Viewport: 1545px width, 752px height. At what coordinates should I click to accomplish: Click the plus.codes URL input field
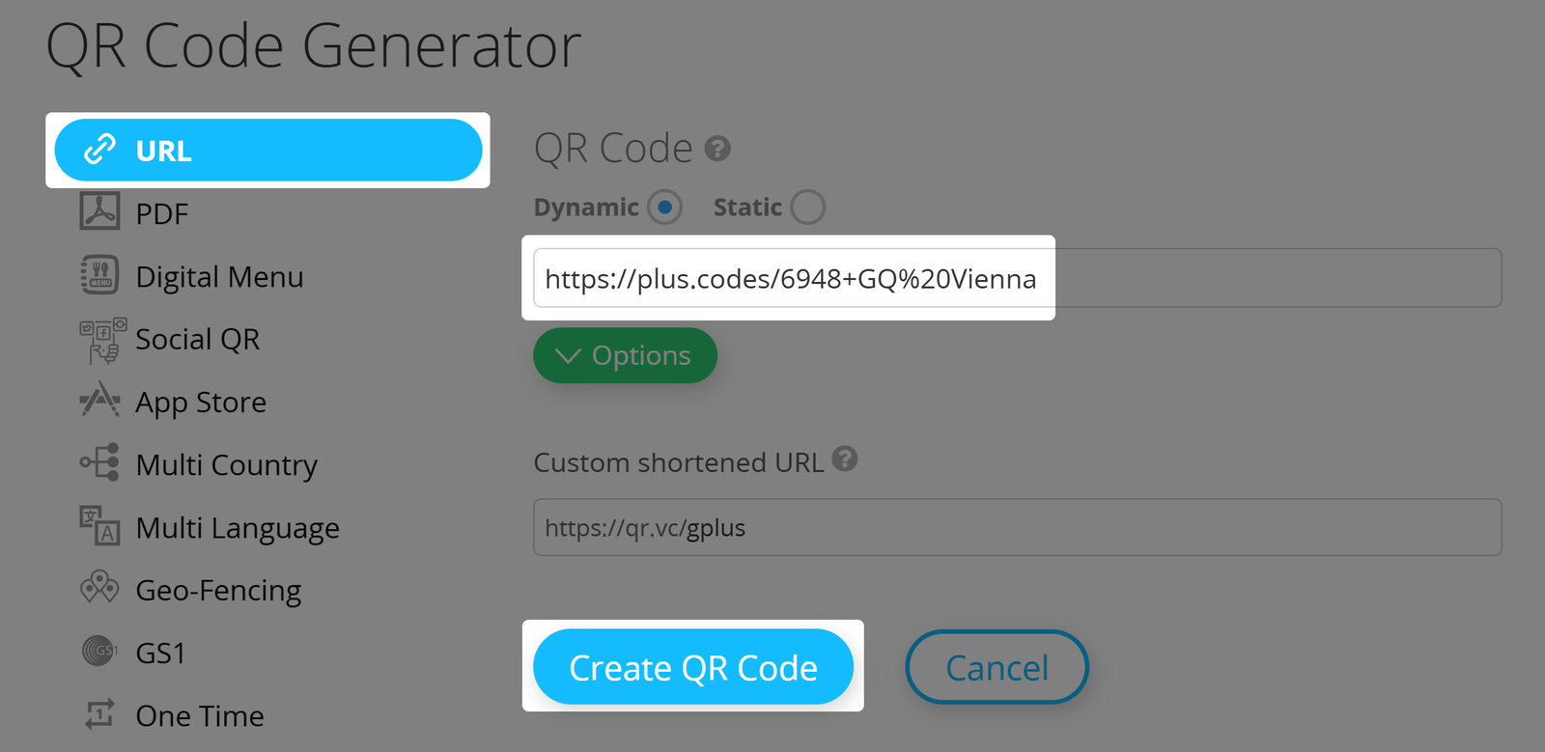tap(790, 278)
